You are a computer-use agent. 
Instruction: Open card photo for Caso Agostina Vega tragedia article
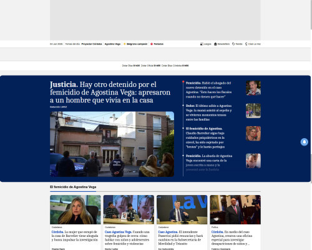(x=129, y=209)
